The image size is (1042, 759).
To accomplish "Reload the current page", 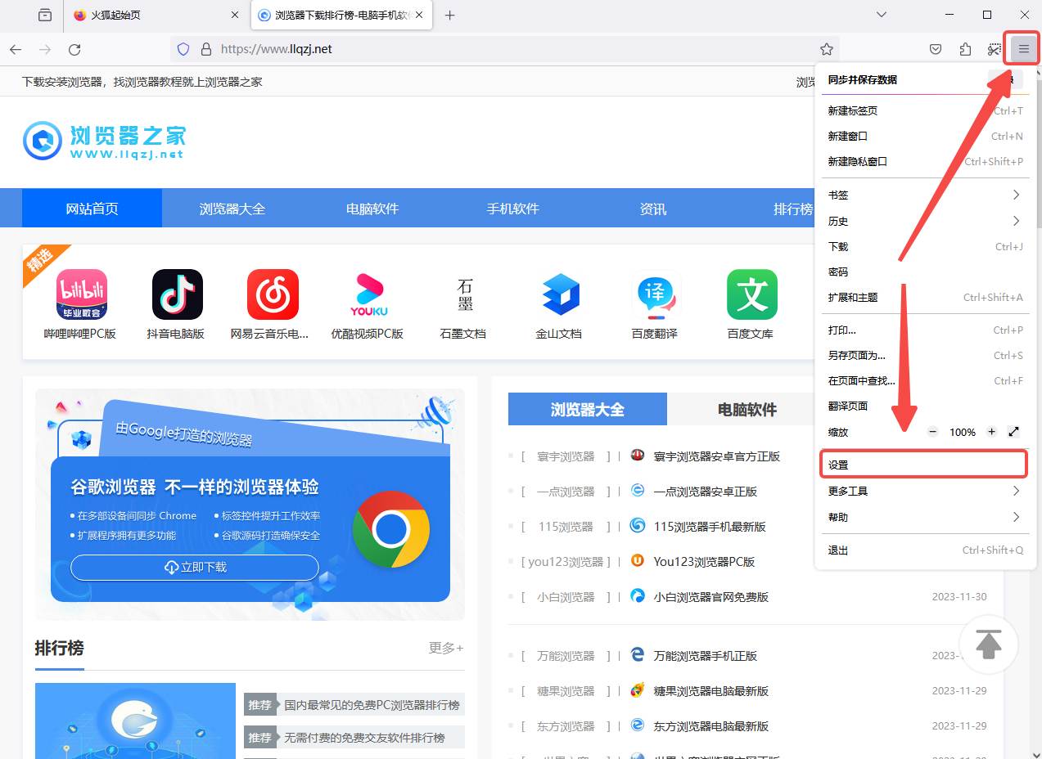I will [x=74, y=49].
